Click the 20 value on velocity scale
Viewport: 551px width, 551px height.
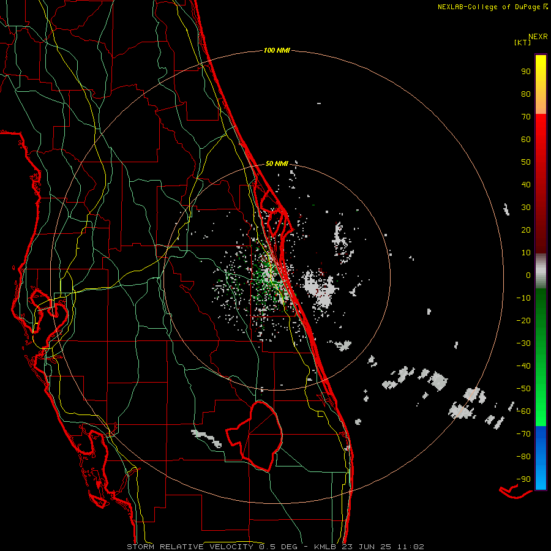(x=526, y=230)
